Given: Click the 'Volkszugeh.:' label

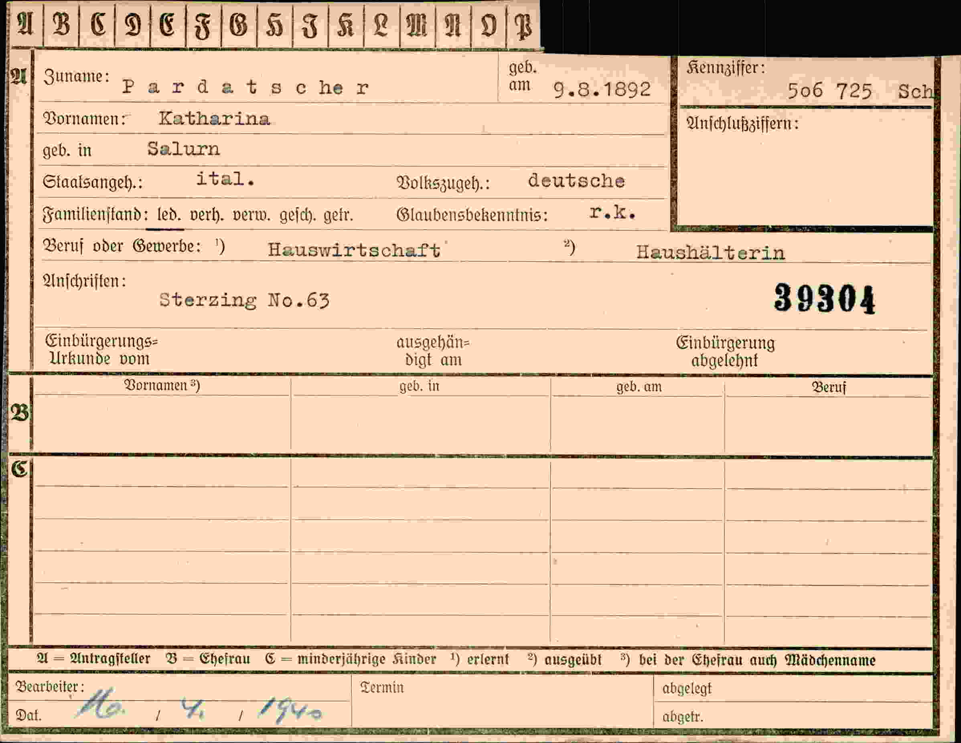Looking at the screenshot, I should pyautogui.click(x=443, y=183).
